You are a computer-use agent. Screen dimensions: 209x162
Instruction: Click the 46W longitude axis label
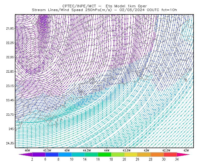tap(27, 150)
